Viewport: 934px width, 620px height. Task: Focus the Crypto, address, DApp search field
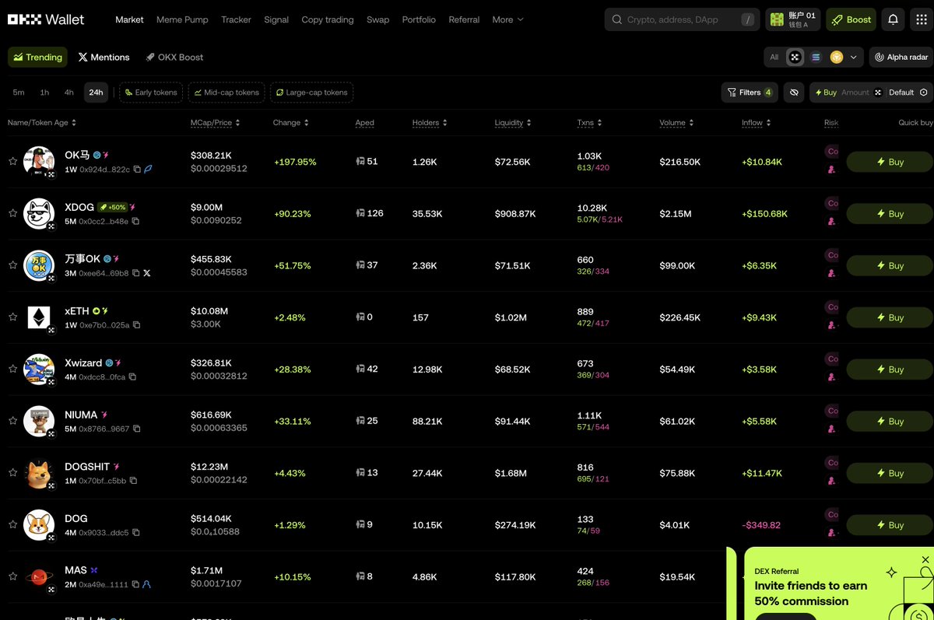coord(677,19)
